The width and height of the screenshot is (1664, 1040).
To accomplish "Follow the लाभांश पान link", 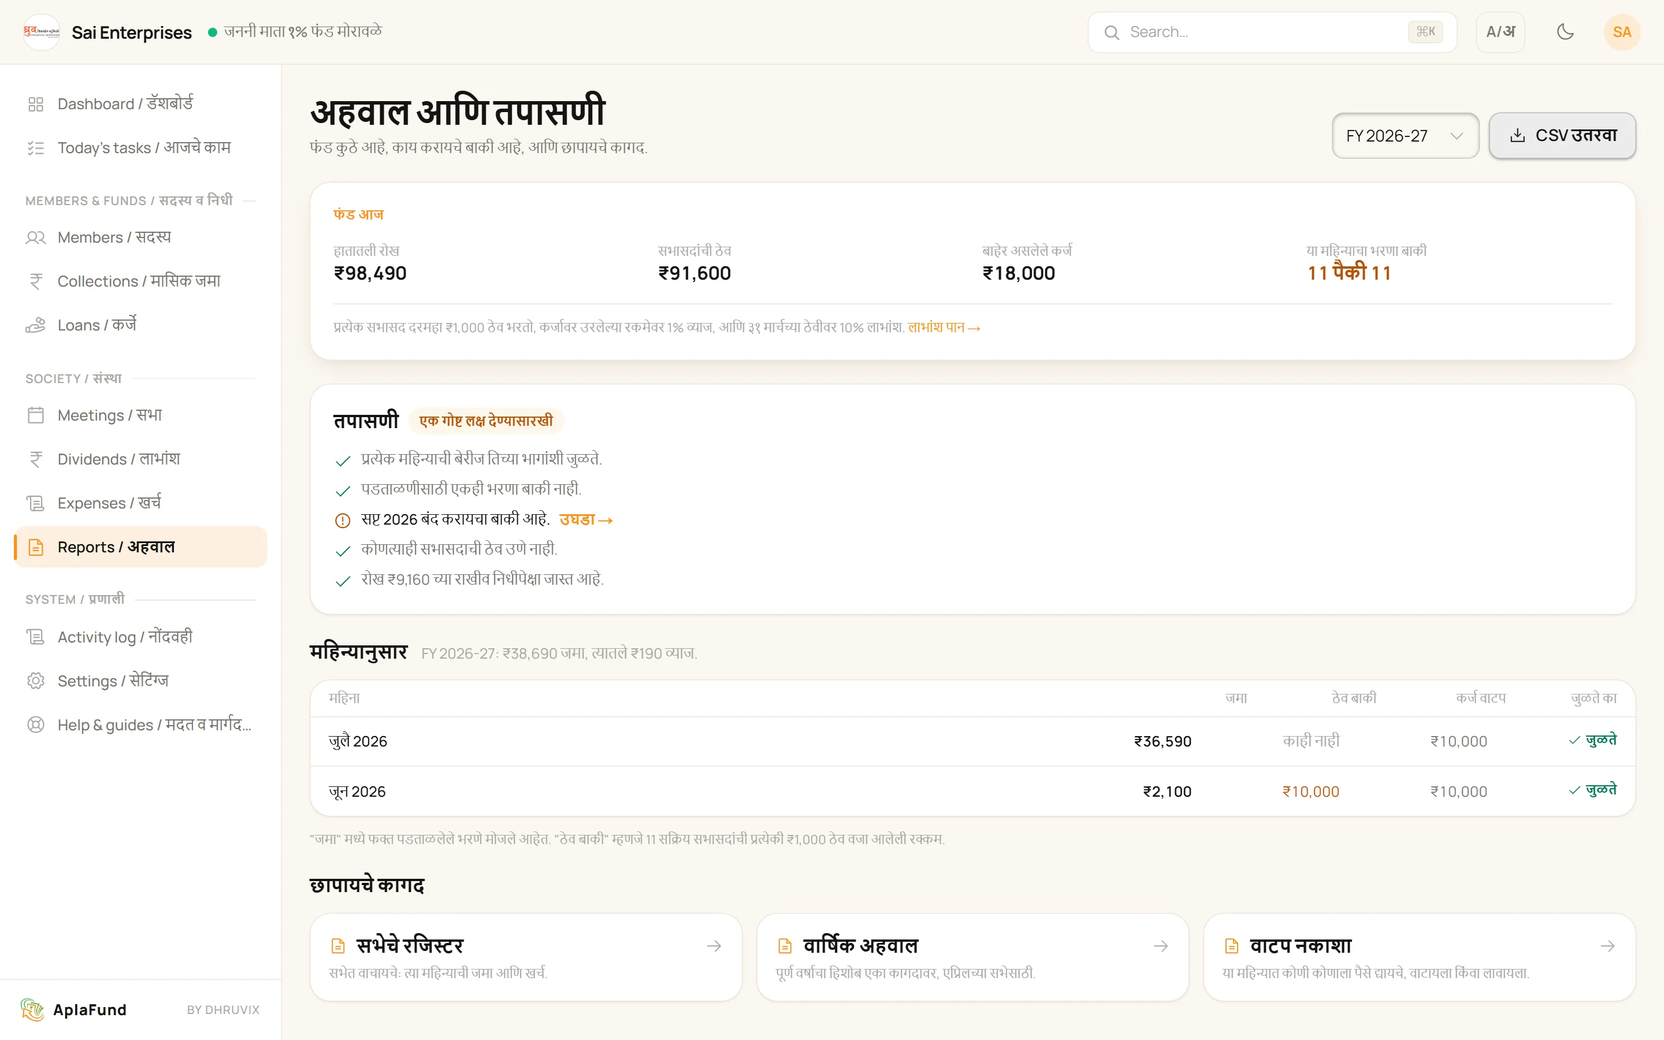I will tap(944, 328).
